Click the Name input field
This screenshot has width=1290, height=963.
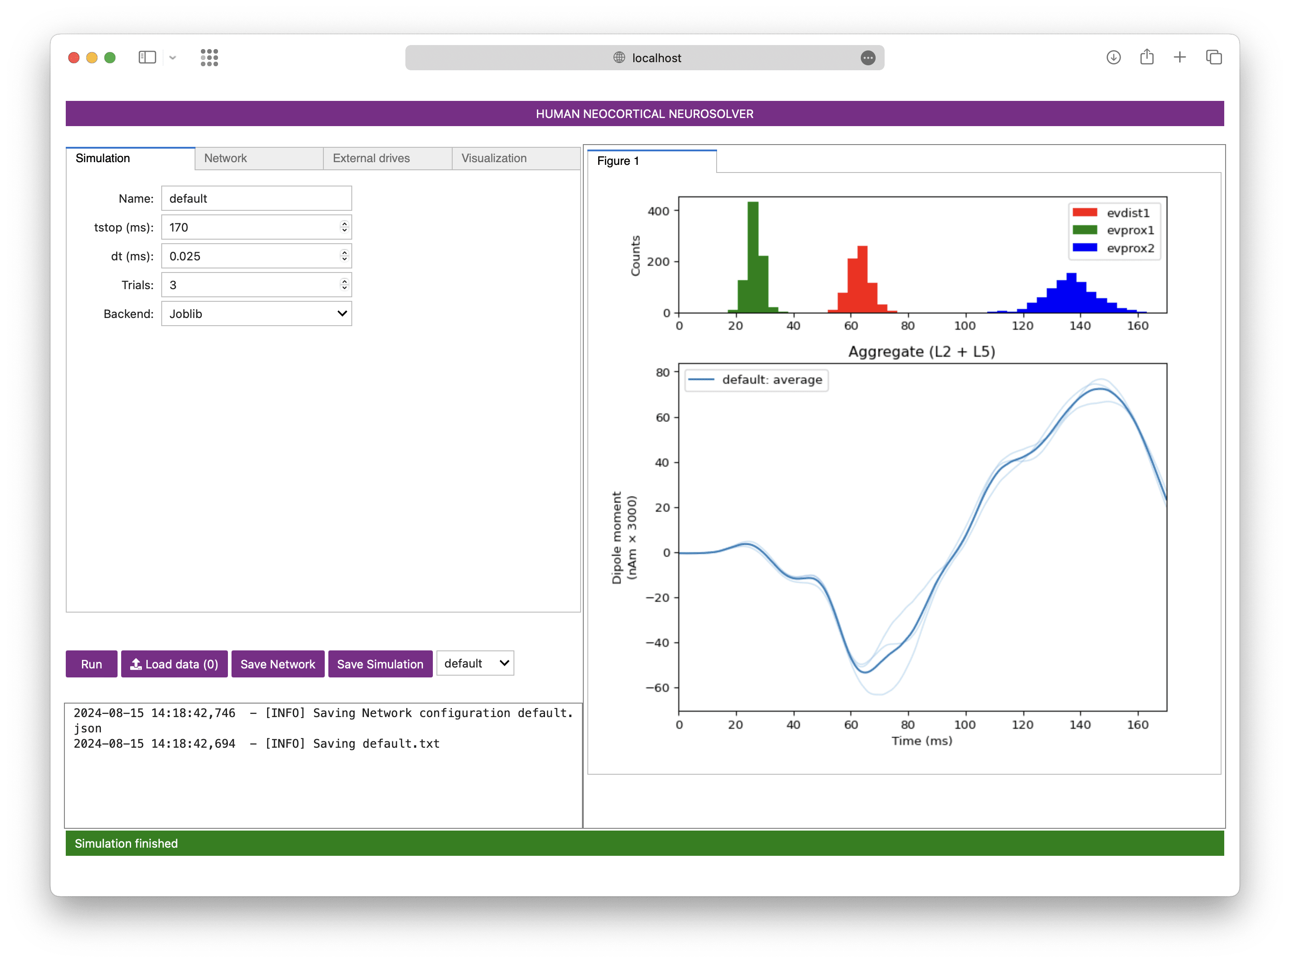tap(256, 198)
